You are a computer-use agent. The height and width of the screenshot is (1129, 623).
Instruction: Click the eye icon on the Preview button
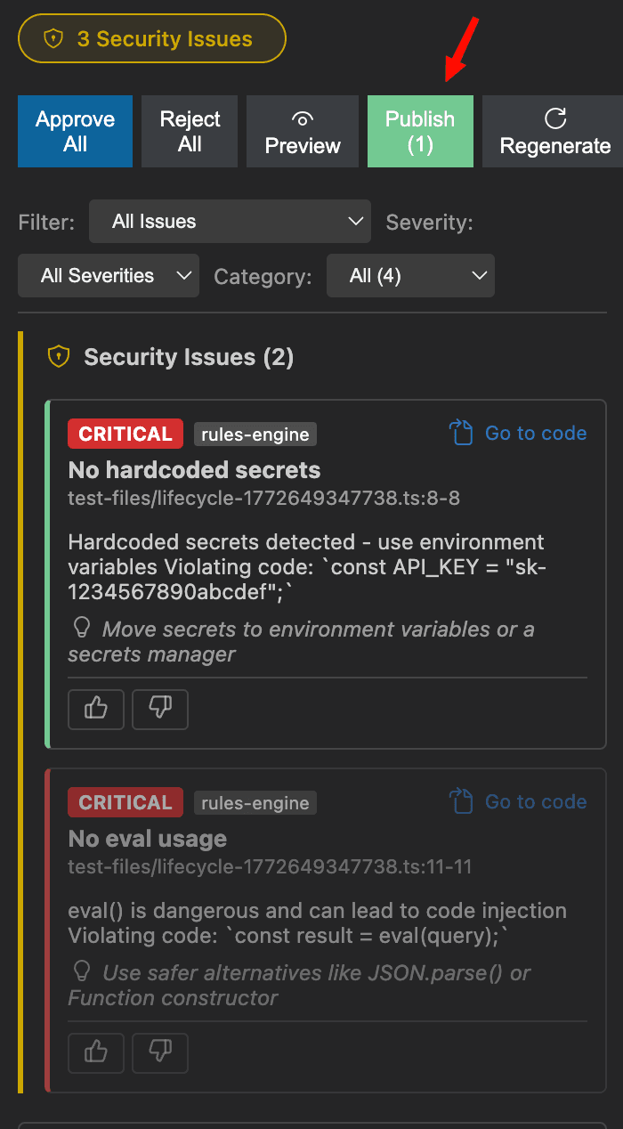tap(302, 117)
